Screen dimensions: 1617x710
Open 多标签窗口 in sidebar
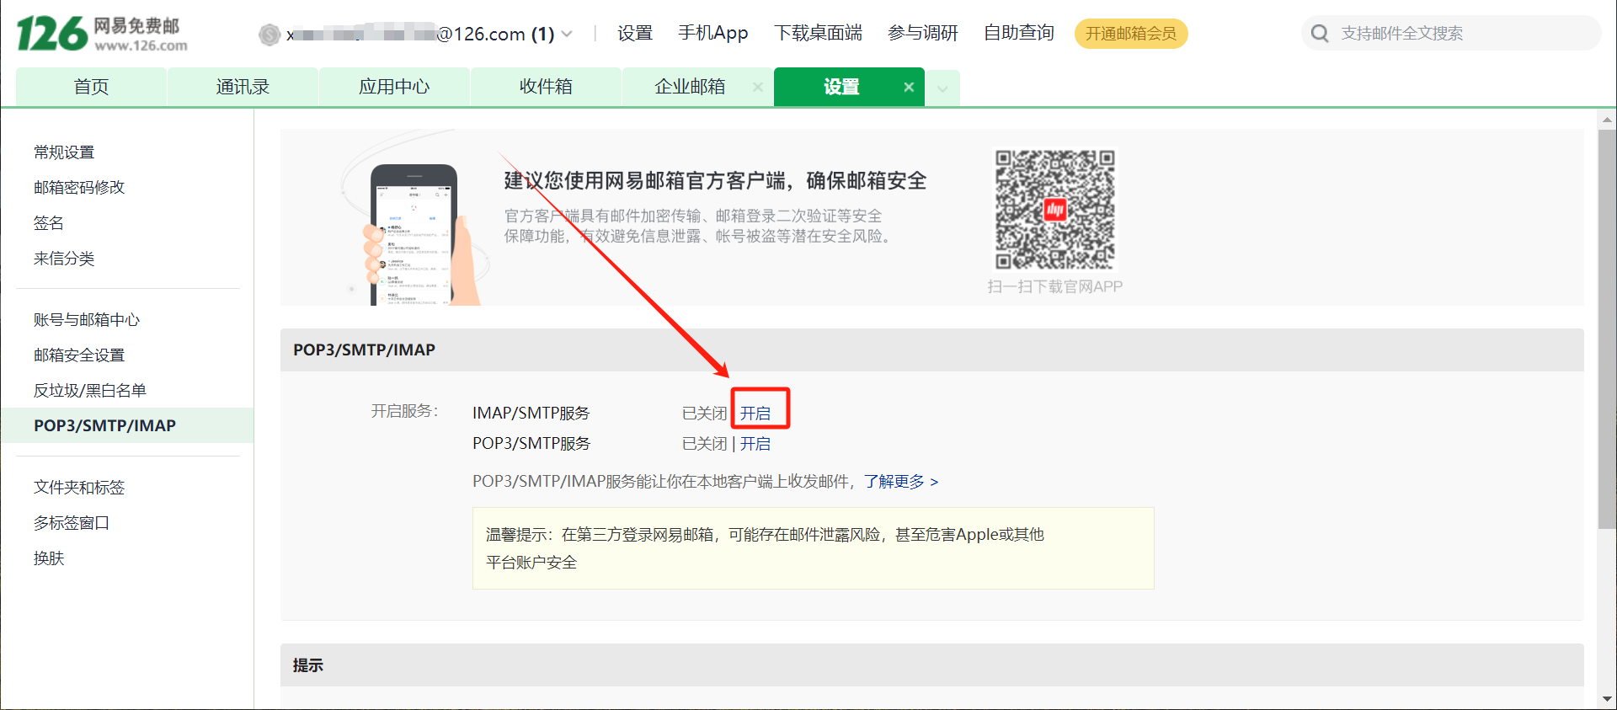72,523
